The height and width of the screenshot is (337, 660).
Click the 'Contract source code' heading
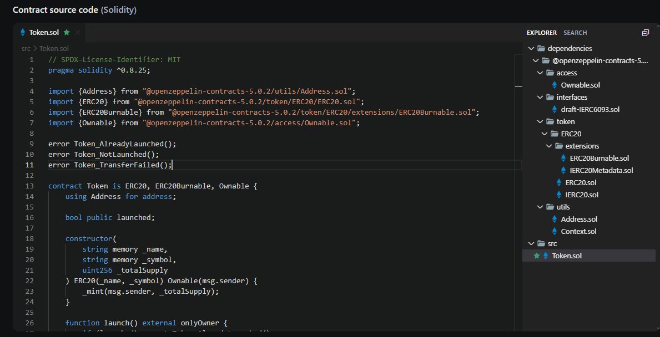(56, 9)
